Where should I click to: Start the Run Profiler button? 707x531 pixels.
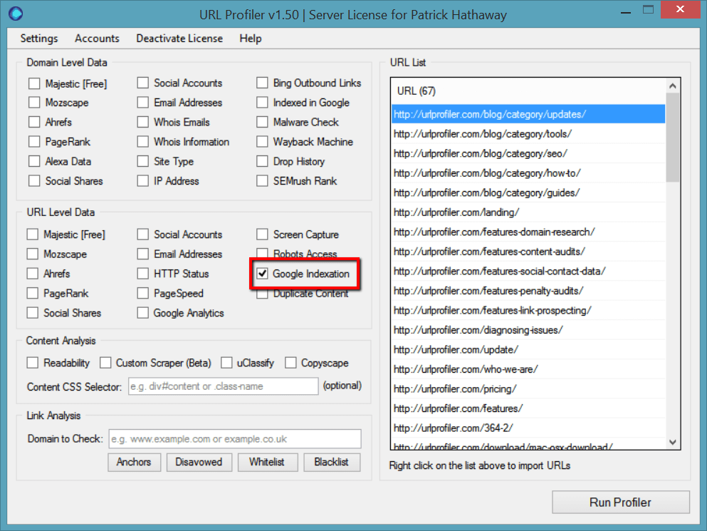620,502
